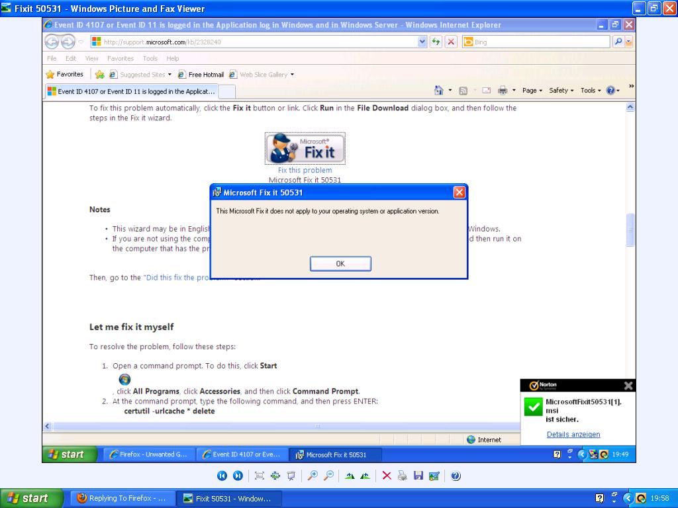Viewport: 678px width, 508px height.
Task: Click the 19:58 system tray clock
Action: click(659, 498)
